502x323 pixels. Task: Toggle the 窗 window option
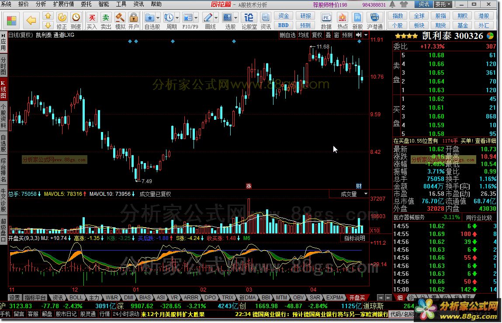337,35
